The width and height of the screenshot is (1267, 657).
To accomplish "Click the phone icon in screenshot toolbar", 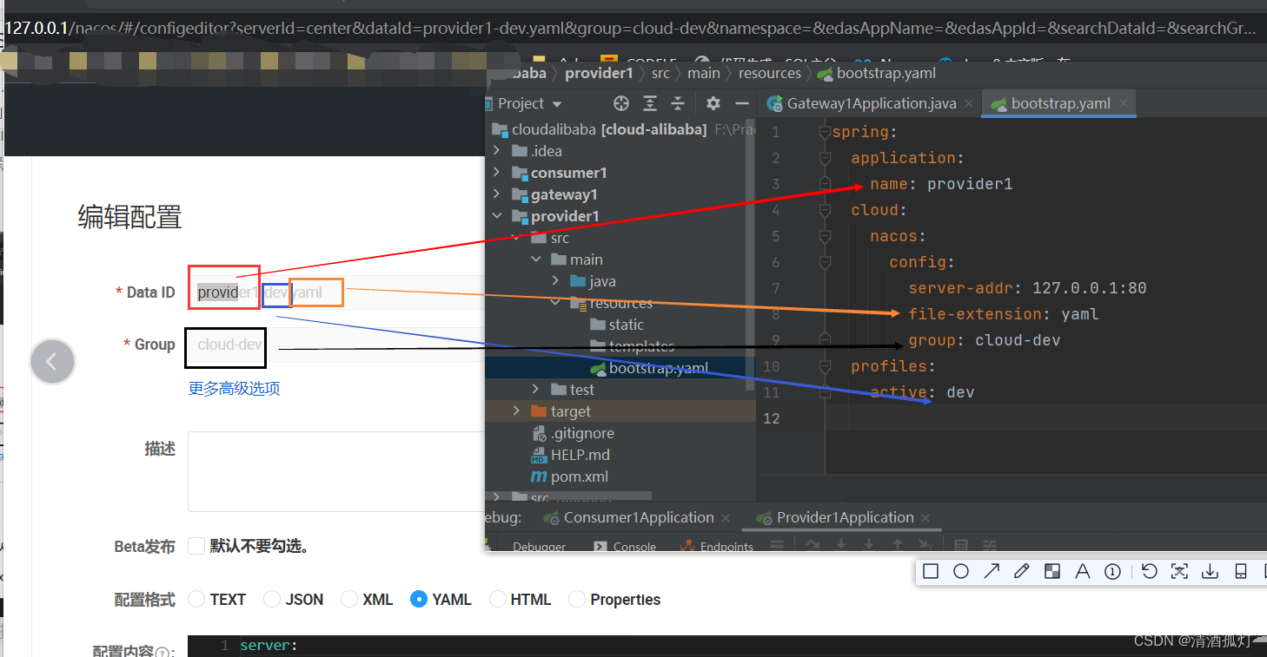I will pyautogui.click(x=1240, y=571).
